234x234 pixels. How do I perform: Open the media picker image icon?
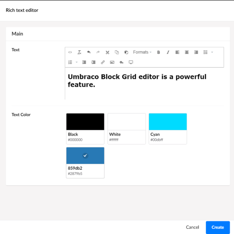click(x=112, y=62)
